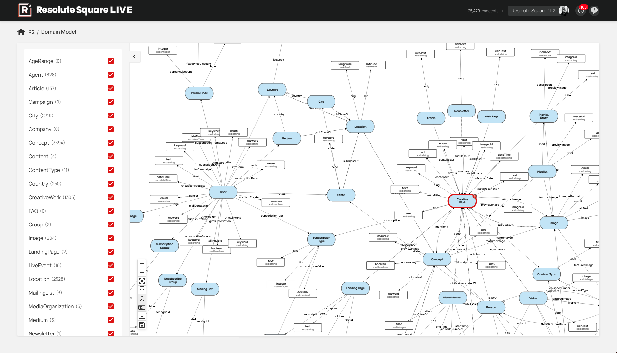Zoom in on the graph
This screenshot has height=353, width=617.
(142, 263)
